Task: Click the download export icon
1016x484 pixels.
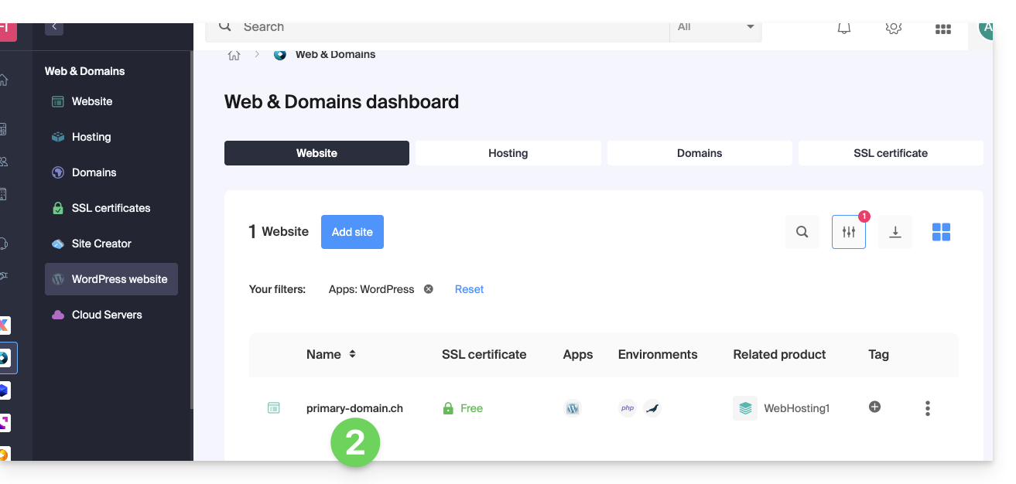Action: [895, 232]
